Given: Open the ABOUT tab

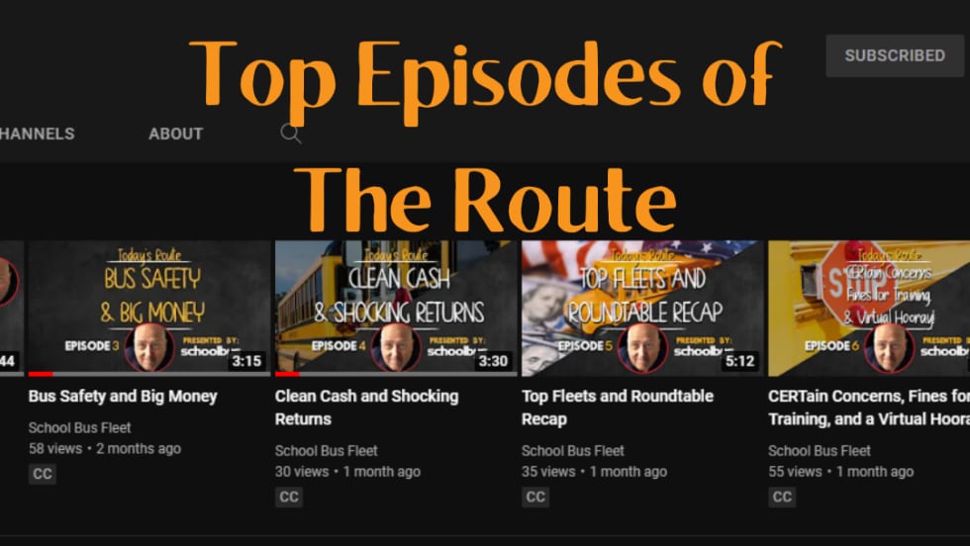Looking at the screenshot, I should (x=176, y=134).
